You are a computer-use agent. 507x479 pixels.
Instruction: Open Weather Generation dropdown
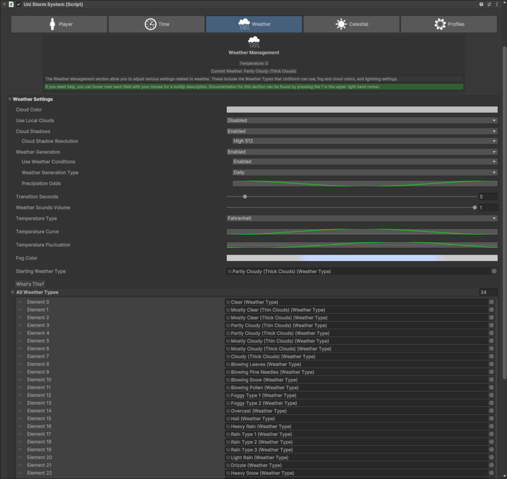click(362, 151)
